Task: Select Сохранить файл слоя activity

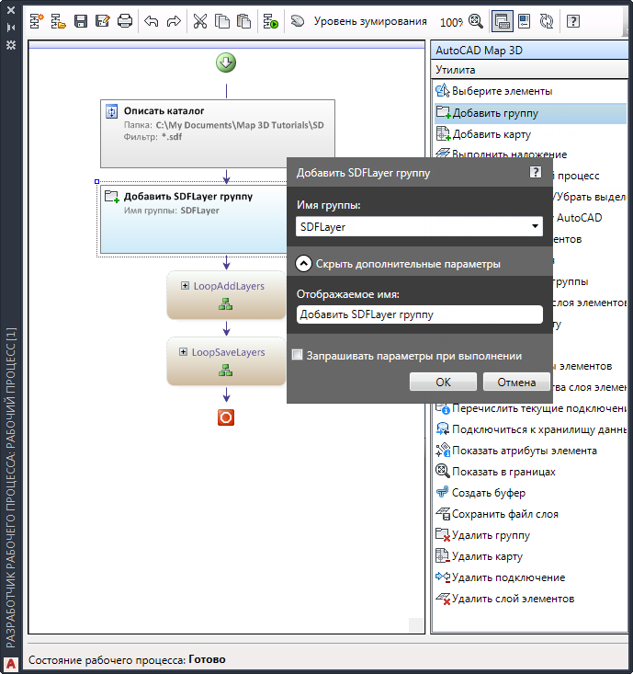Action: [497, 514]
